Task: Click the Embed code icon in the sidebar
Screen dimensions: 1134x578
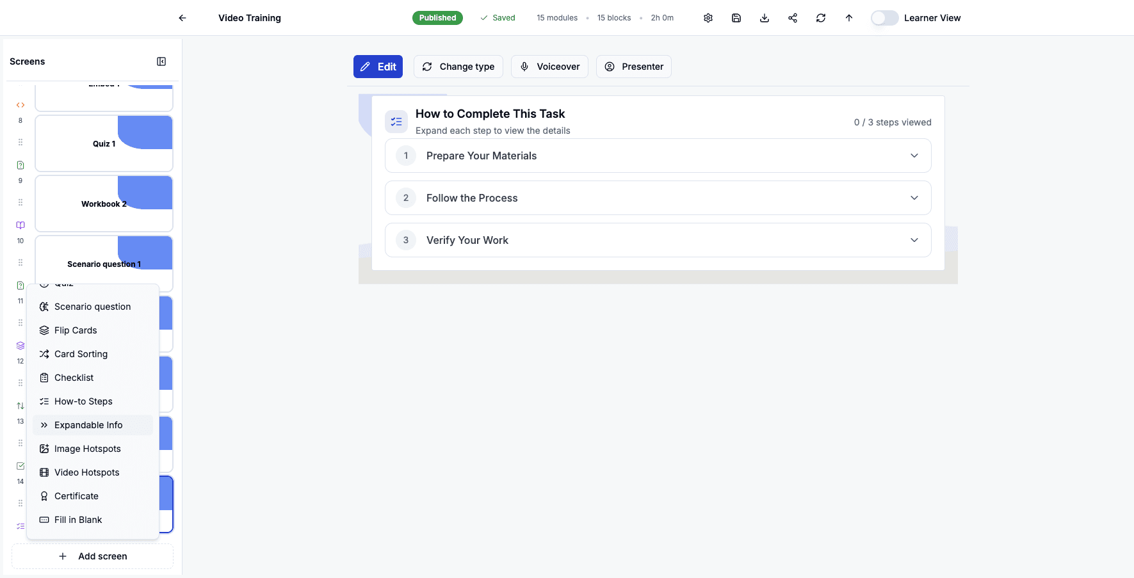Action: click(20, 104)
